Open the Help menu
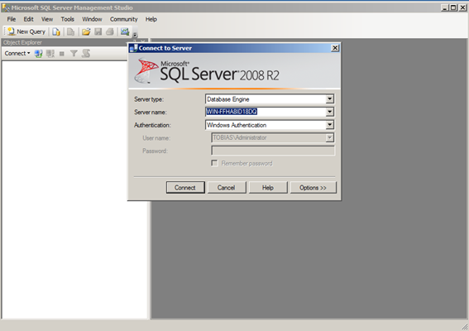The height and width of the screenshot is (331, 469). 151,19
